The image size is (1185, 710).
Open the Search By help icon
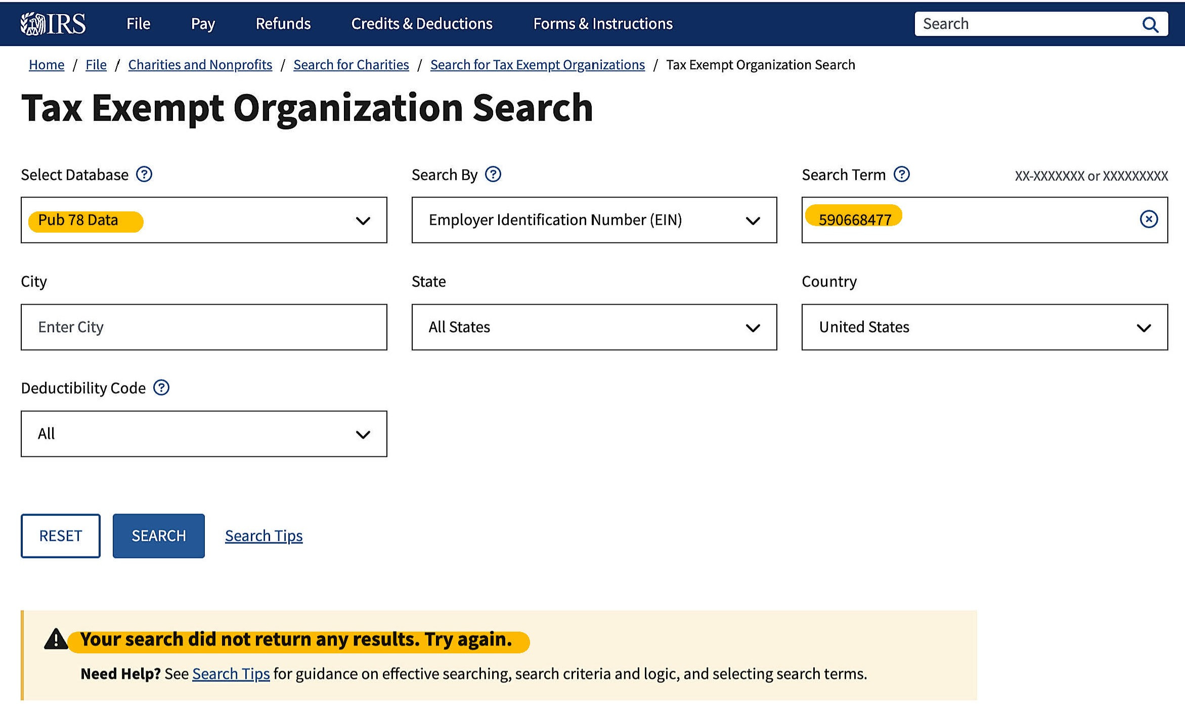coord(493,174)
